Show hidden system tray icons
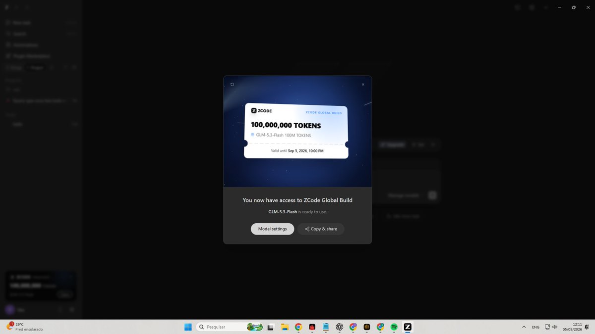This screenshot has height=334, width=595. [x=524, y=327]
